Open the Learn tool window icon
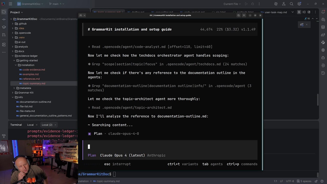Screen dimensions: 327x184 pos(4,27)
